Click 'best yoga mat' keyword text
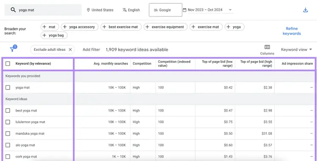 pos(26,110)
